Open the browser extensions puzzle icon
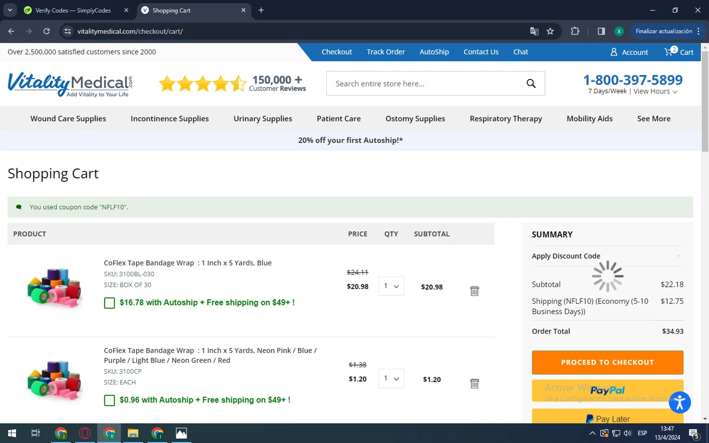 point(575,31)
